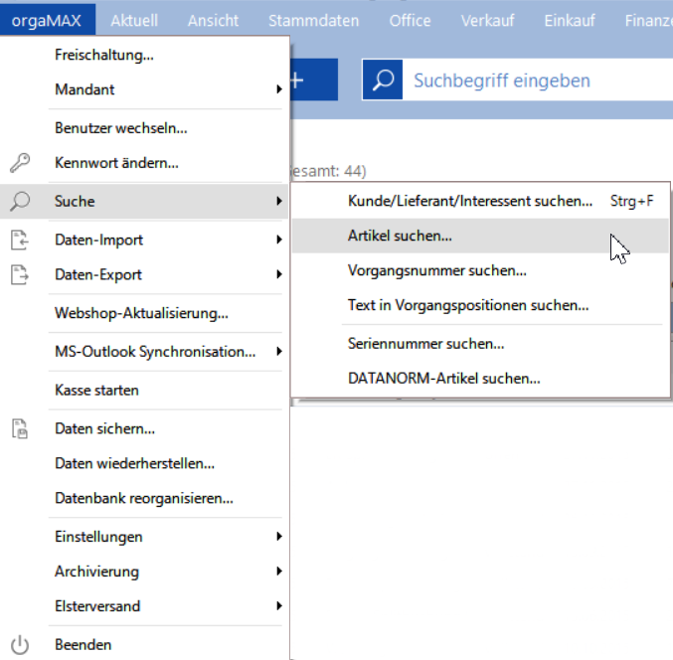Select Daten sichern
The image size is (673, 660).
tap(144, 428)
